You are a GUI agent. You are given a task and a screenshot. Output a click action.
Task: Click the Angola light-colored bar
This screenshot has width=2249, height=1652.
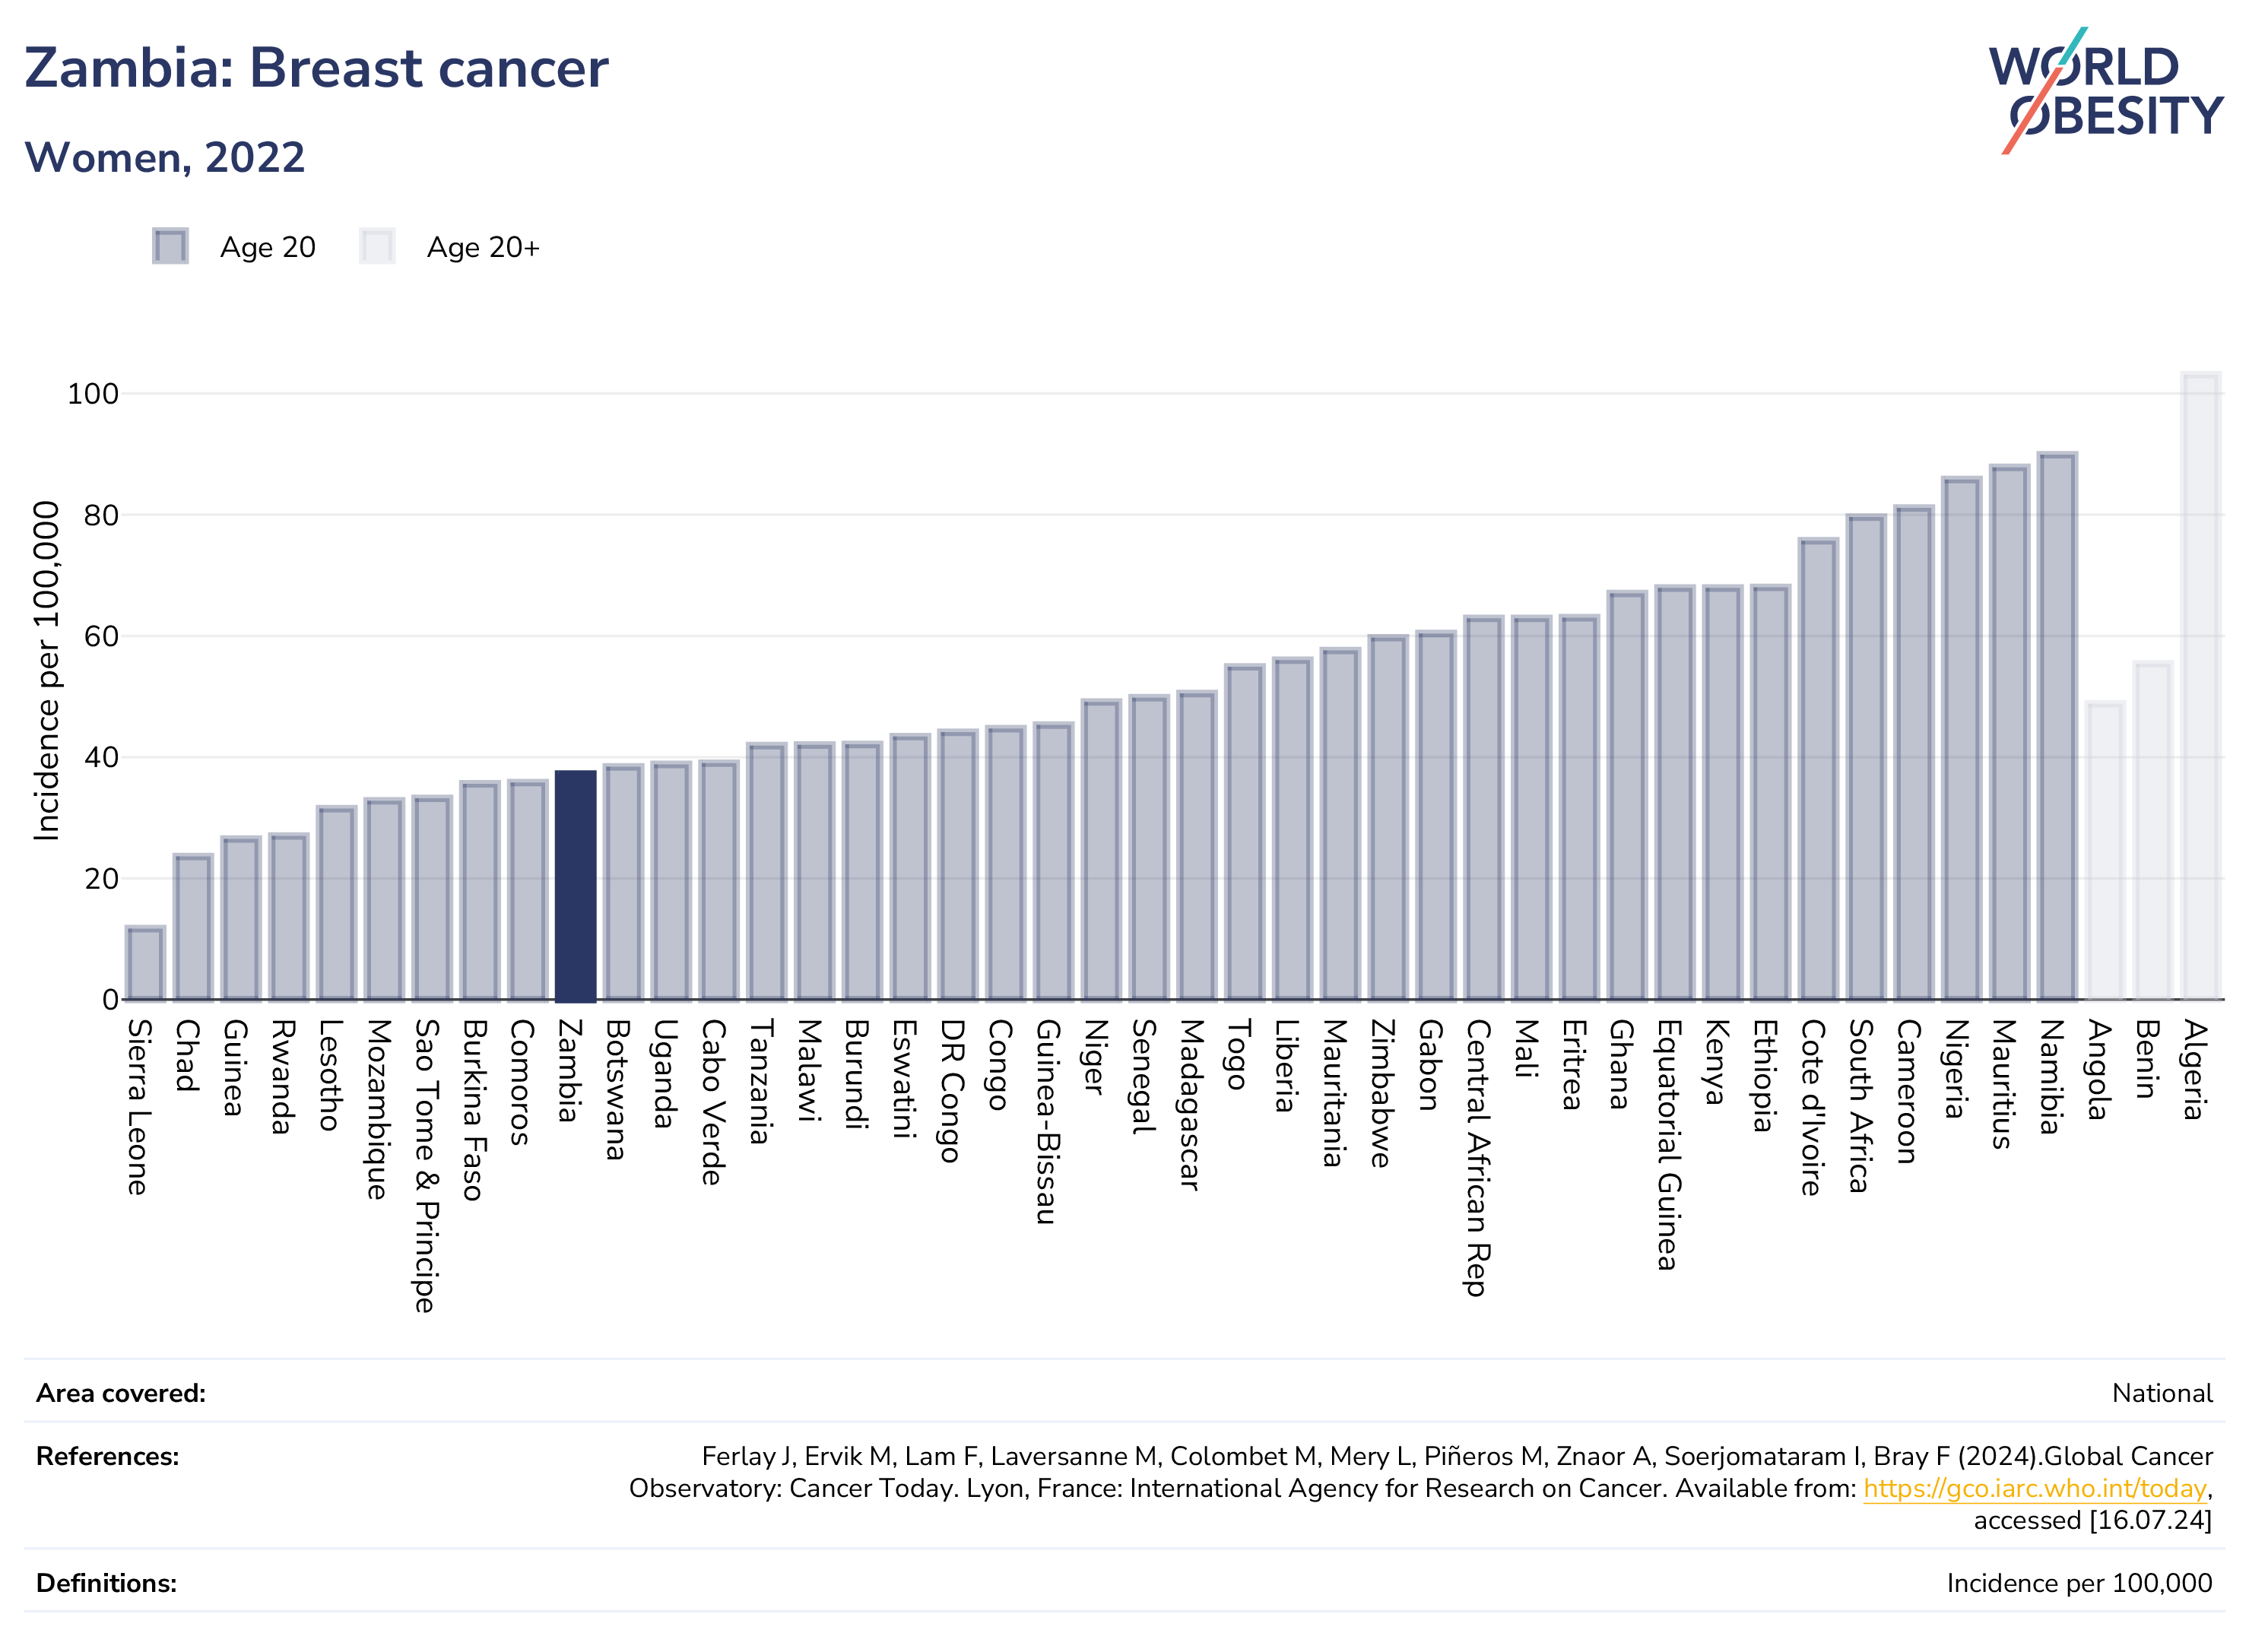(x=2105, y=851)
